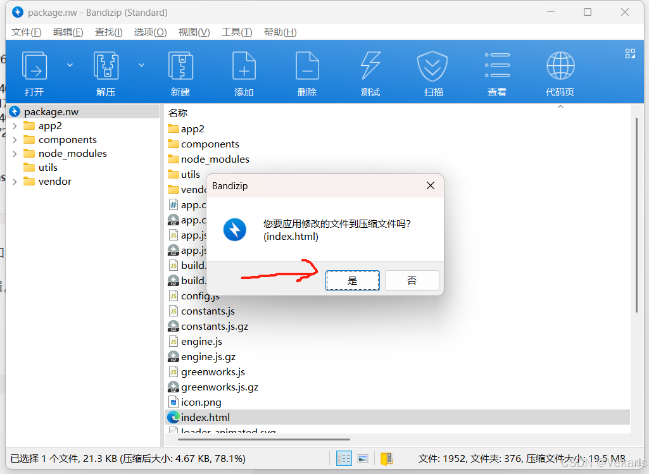Open the 文件(F) menu
Viewport: 649px width, 474px height.
(x=26, y=32)
